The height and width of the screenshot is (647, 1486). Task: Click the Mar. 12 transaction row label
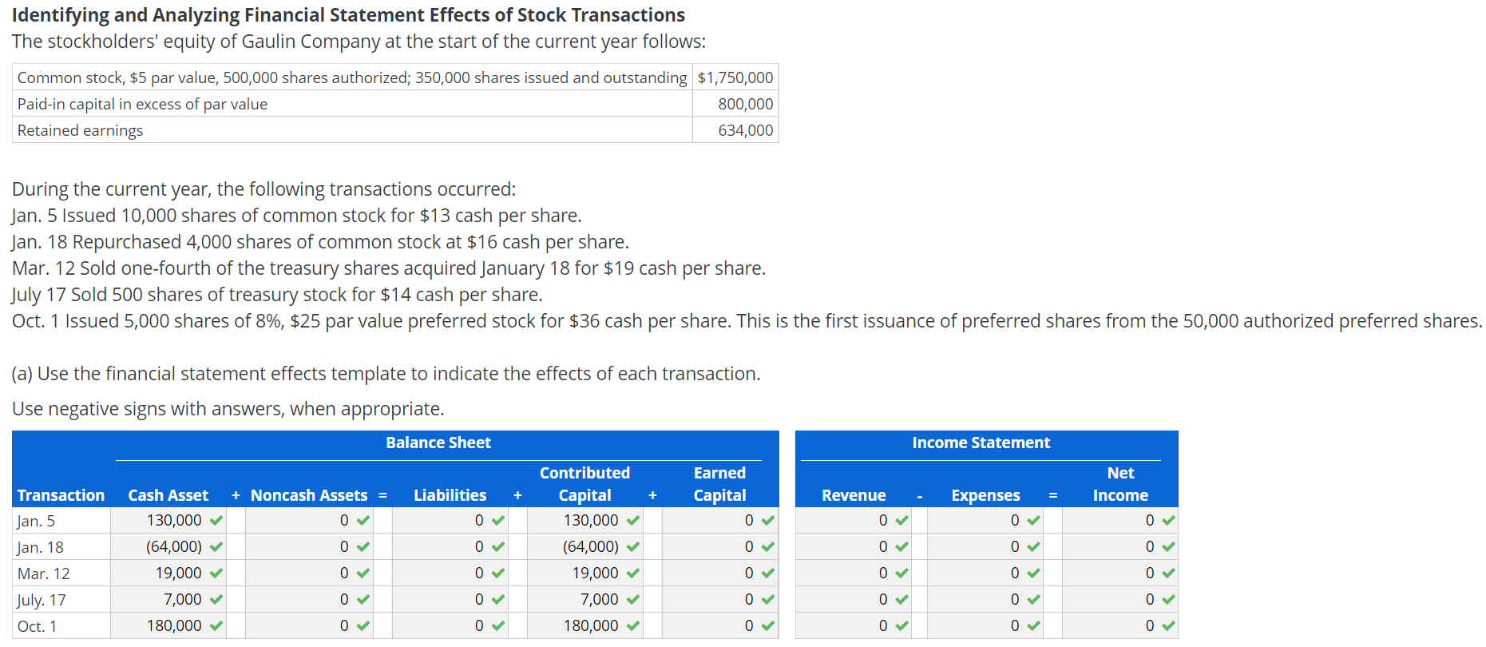click(43, 574)
